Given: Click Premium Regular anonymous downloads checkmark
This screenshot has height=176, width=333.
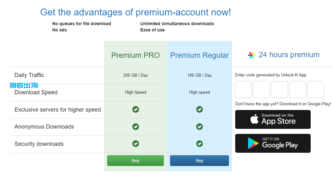Looking at the screenshot, I should [x=199, y=127].
